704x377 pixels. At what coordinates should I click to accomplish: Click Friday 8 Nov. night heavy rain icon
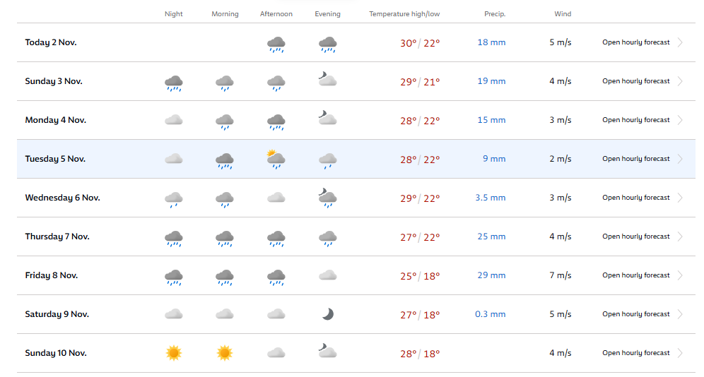(x=174, y=277)
